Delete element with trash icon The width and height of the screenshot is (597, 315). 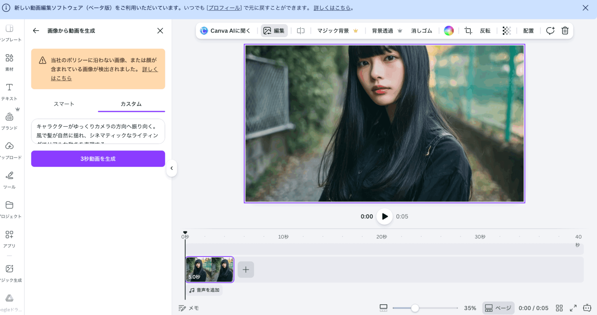tap(565, 31)
